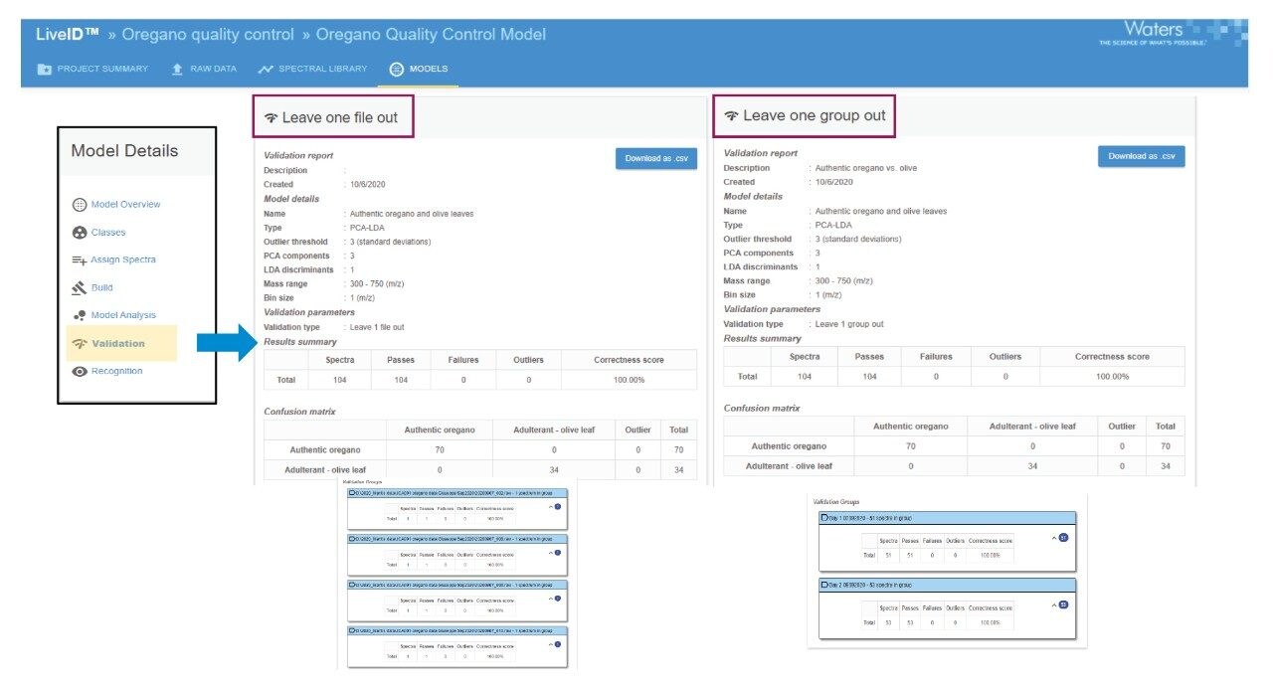Click 'Validation Groups' label above Day 1 group

[x=836, y=502]
